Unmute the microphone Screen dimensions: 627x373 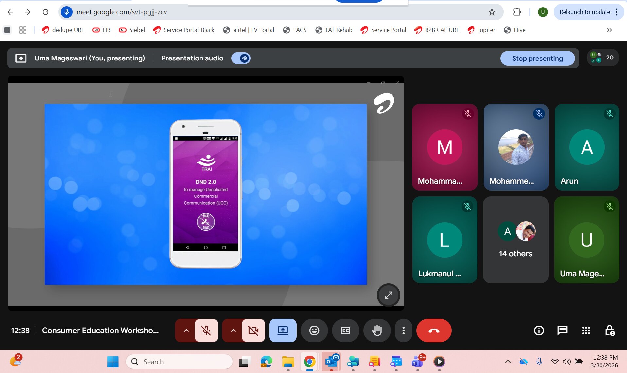[x=206, y=331]
